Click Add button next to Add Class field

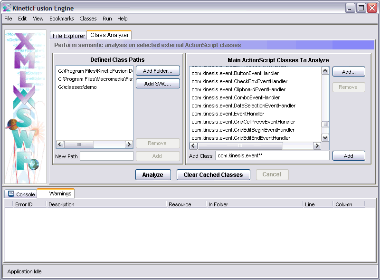coord(349,156)
